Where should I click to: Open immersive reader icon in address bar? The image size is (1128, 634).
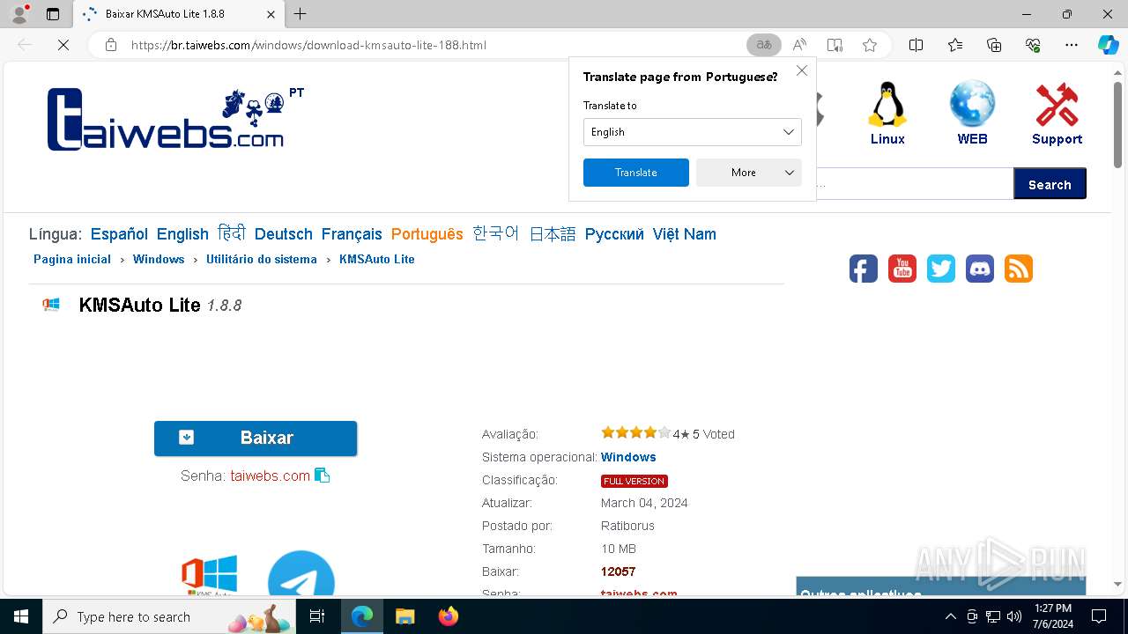click(x=835, y=45)
